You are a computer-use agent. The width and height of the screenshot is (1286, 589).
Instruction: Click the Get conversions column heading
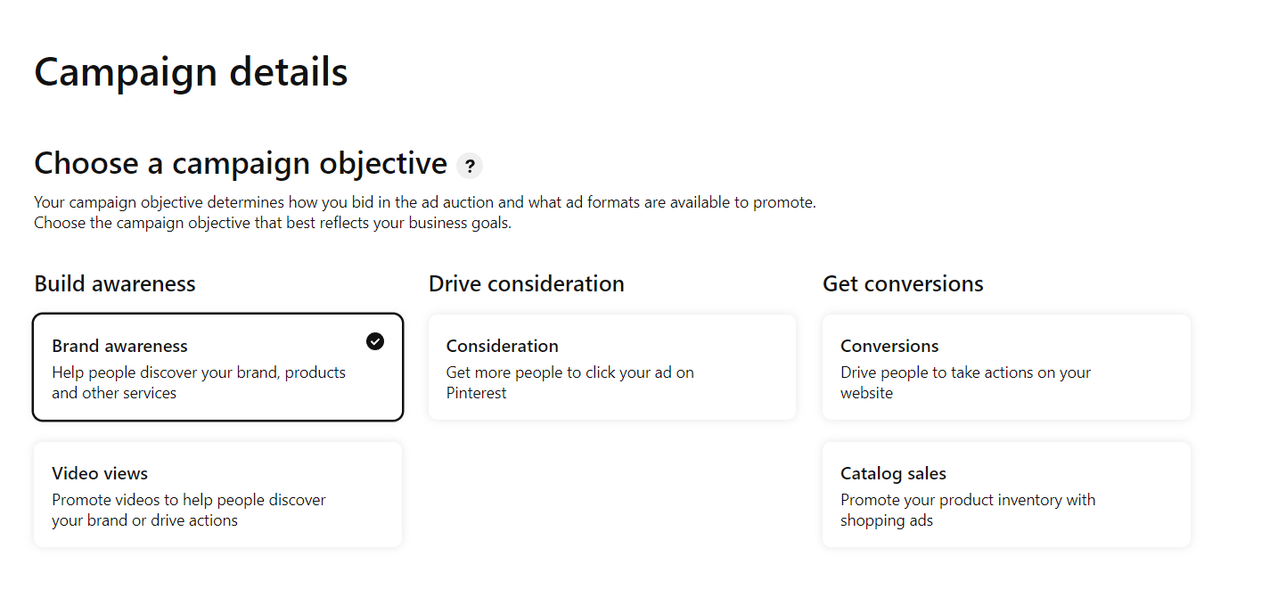point(903,284)
